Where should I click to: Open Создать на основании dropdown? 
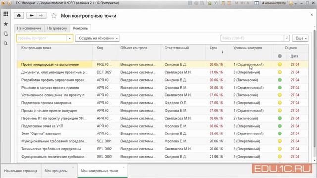tap(98, 38)
